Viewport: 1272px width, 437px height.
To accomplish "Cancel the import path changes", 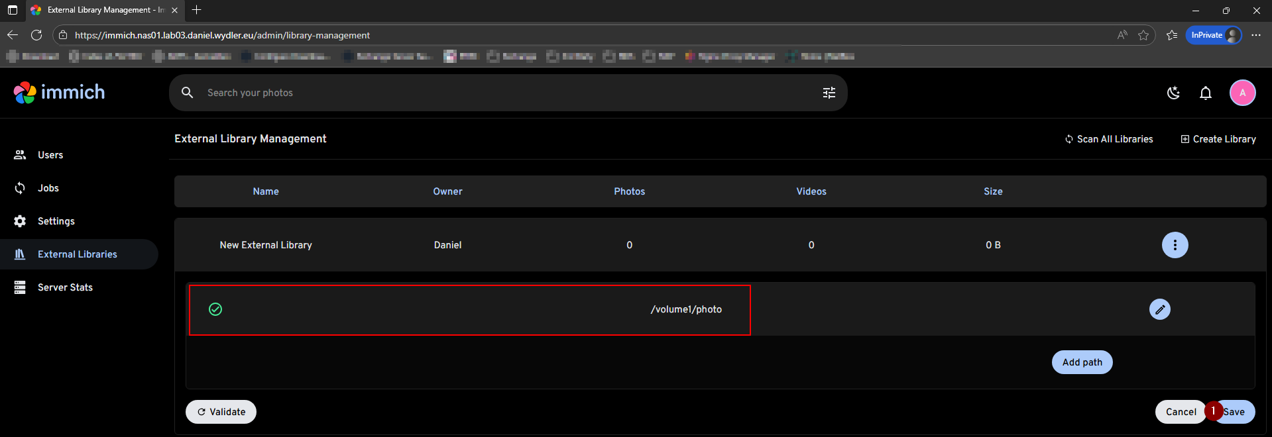I will (1181, 412).
